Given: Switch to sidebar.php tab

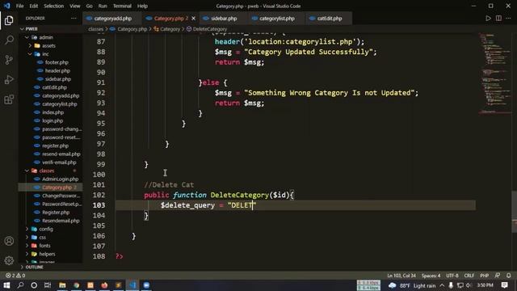Looking at the screenshot, I should tap(224, 19).
